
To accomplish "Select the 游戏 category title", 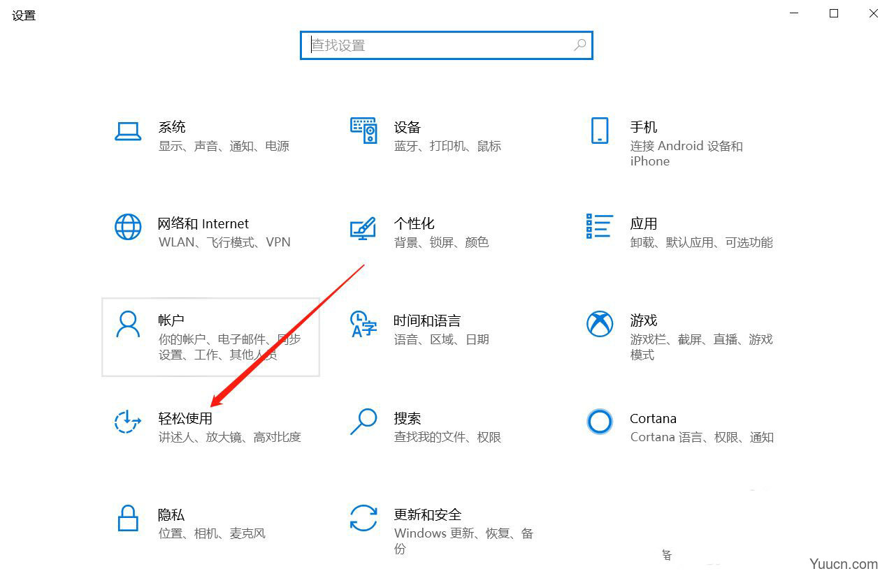I will (x=644, y=320).
